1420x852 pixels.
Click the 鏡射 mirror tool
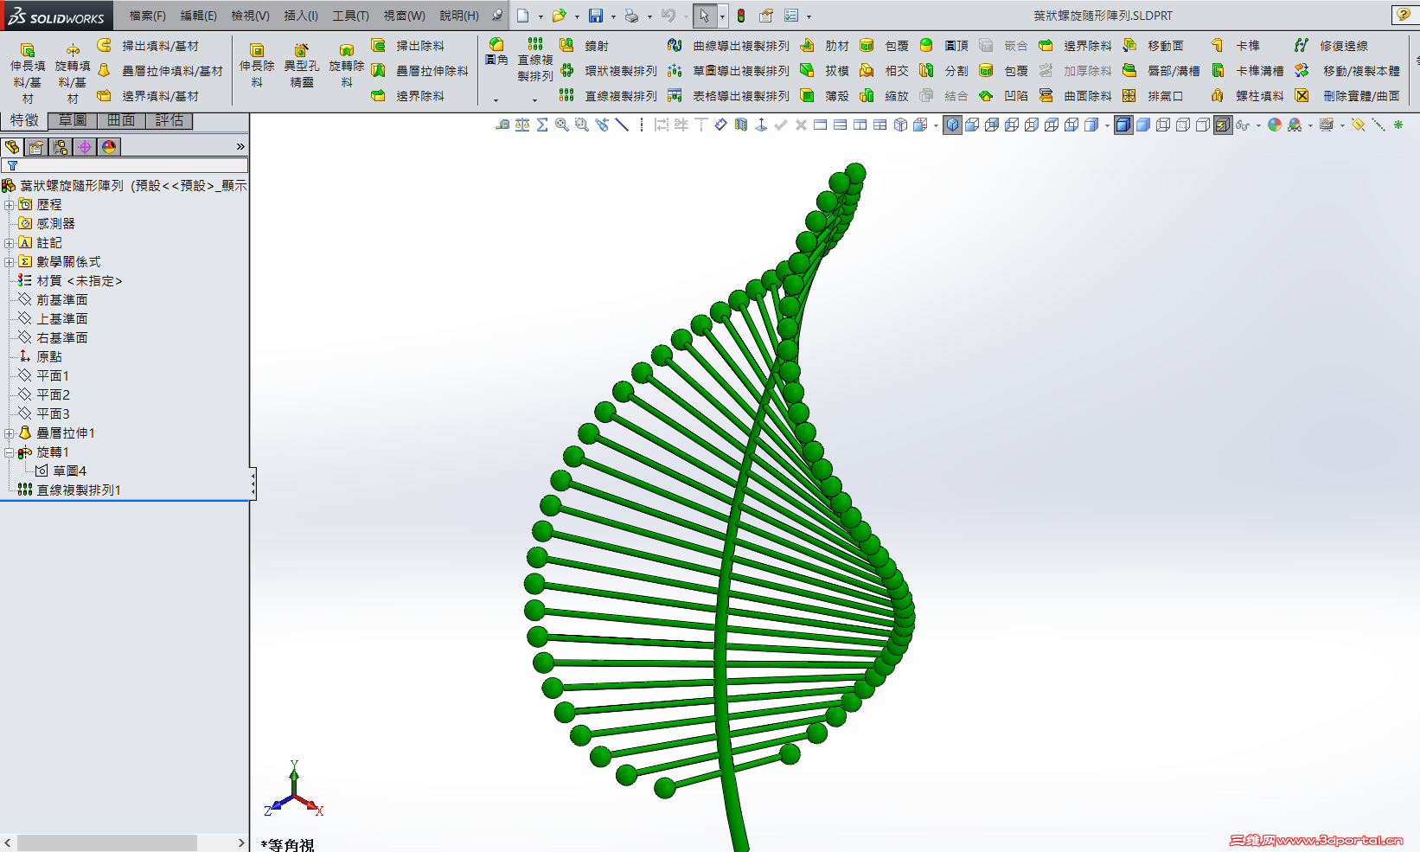[x=584, y=46]
